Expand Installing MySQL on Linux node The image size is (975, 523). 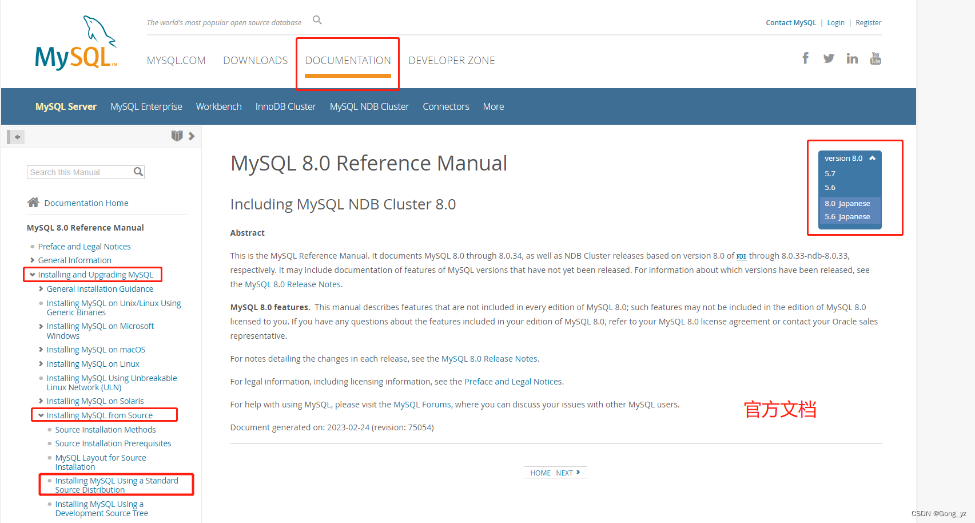click(x=41, y=364)
